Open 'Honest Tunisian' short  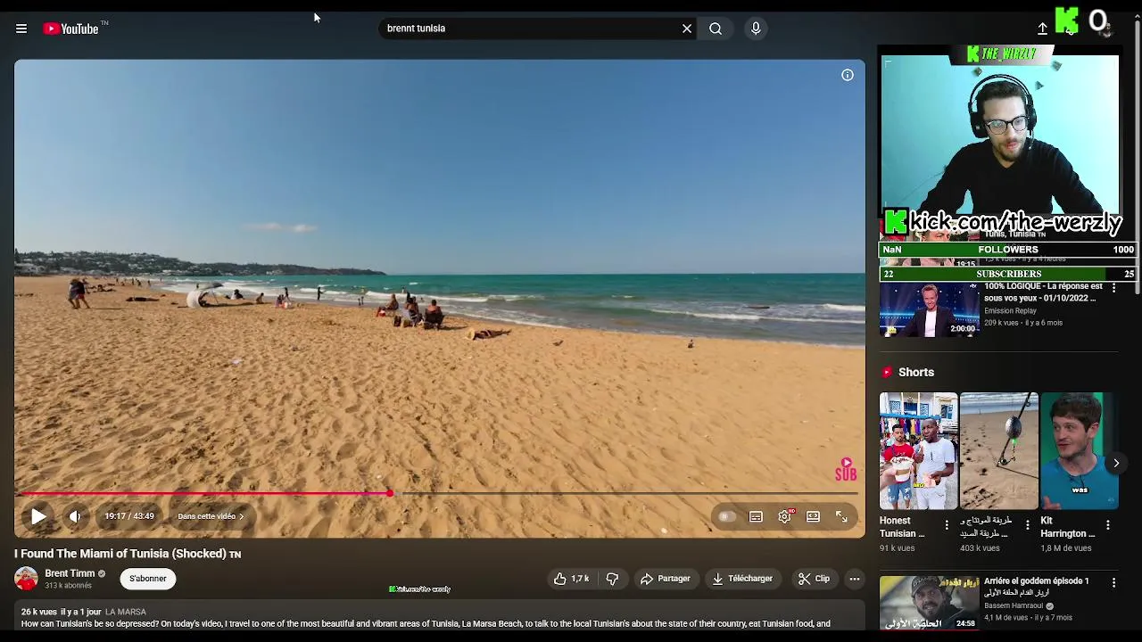918,451
